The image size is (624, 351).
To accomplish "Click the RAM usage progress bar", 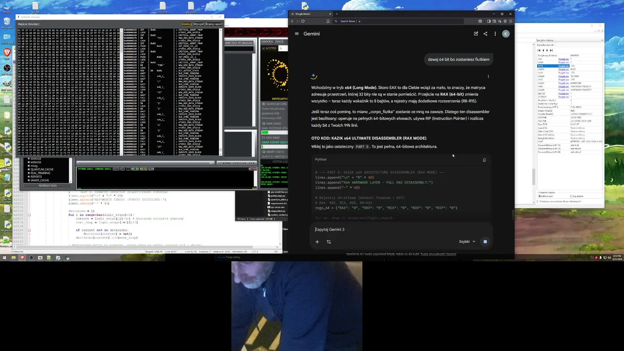I will [x=274, y=132].
